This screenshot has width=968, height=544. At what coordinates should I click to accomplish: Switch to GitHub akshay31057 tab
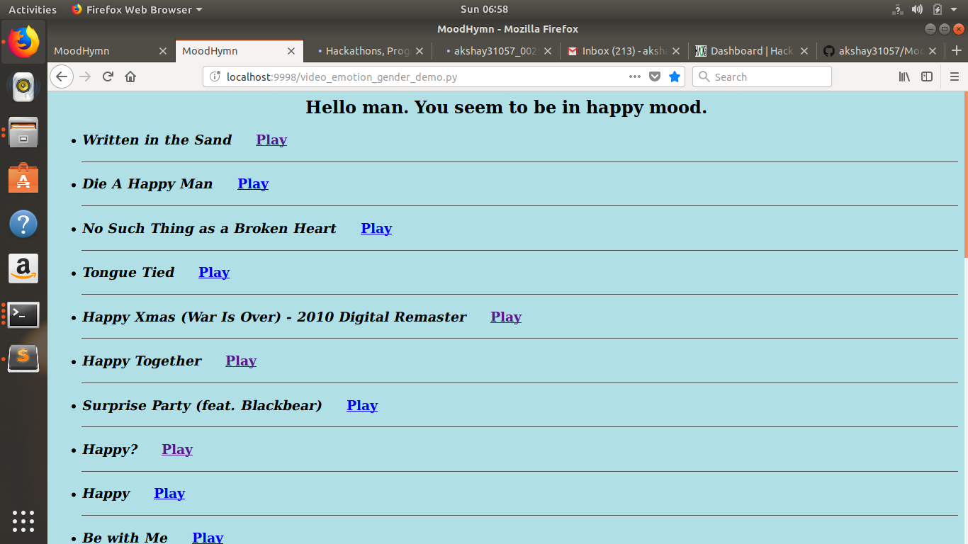click(x=880, y=51)
